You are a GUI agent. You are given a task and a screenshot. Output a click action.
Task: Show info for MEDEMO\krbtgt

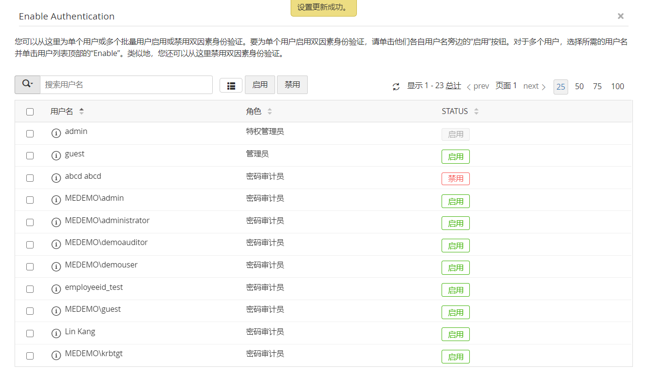(56, 355)
